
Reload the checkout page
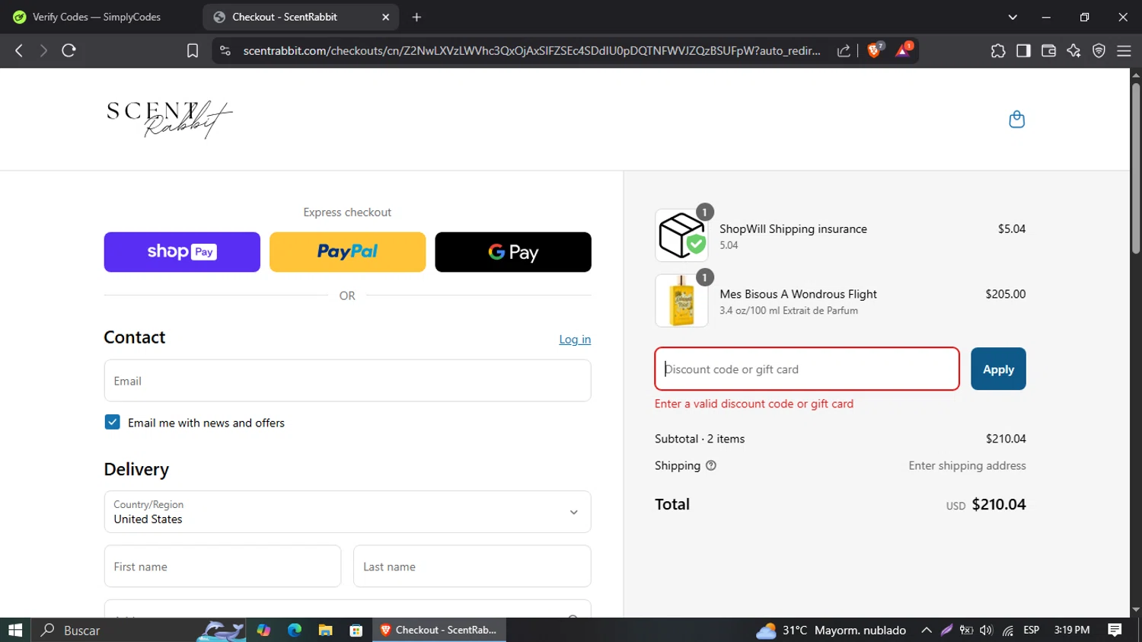[x=69, y=50]
